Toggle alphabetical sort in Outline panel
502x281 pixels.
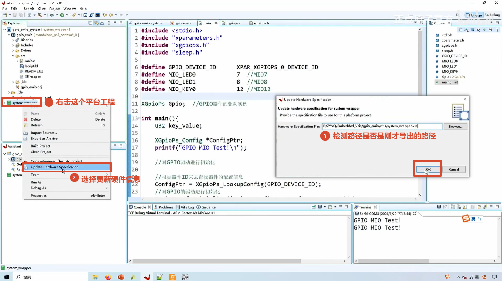pyautogui.click(x=466, y=30)
